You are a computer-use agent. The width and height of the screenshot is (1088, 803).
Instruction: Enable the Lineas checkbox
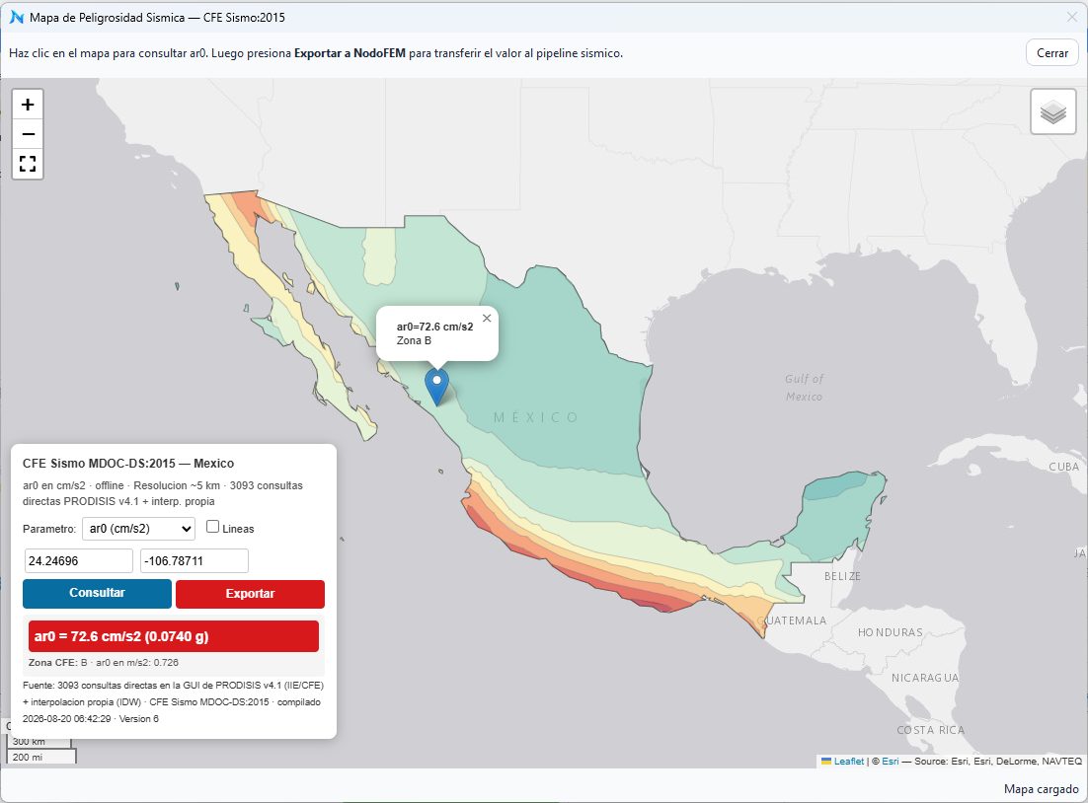[212, 527]
